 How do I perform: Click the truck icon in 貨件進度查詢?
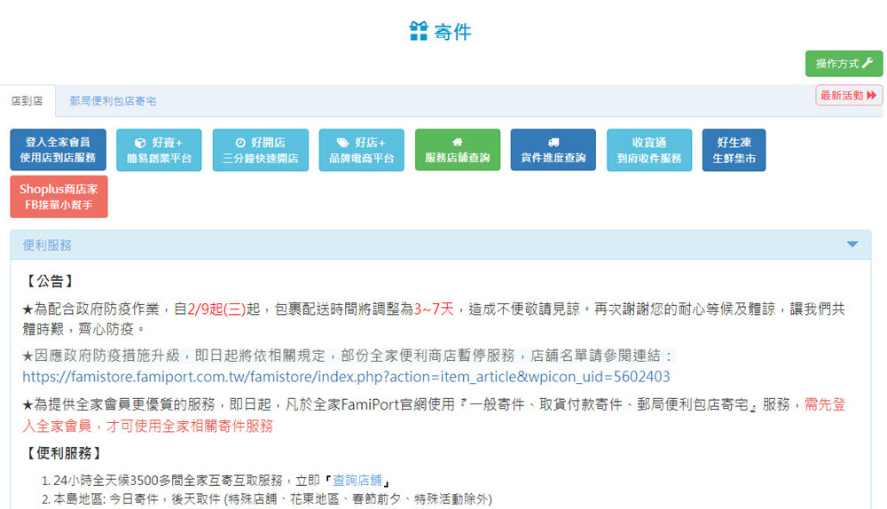tap(553, 142)
